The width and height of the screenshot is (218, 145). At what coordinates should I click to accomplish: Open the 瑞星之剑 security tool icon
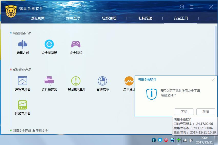coord(23,44)
